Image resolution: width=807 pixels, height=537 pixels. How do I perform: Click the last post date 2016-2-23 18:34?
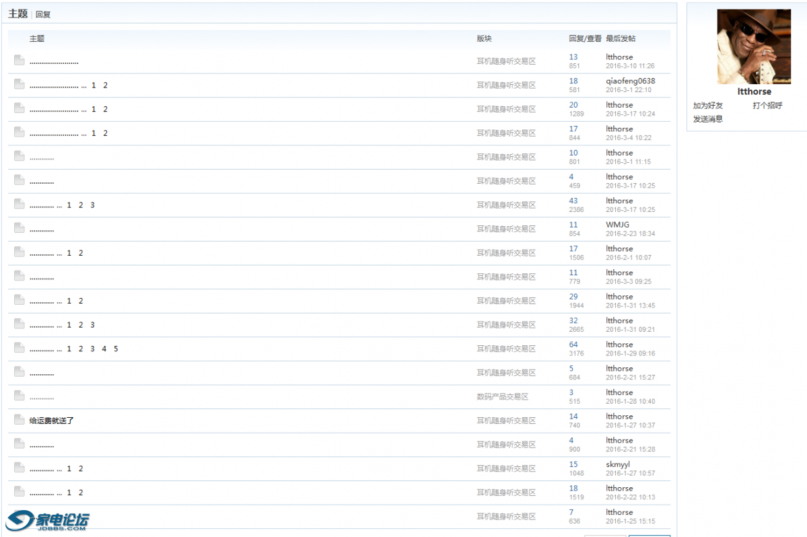pyautogui.click(x=631, y=234)
